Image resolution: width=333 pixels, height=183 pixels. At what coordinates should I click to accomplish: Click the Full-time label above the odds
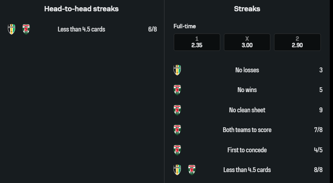coord(184,26)
